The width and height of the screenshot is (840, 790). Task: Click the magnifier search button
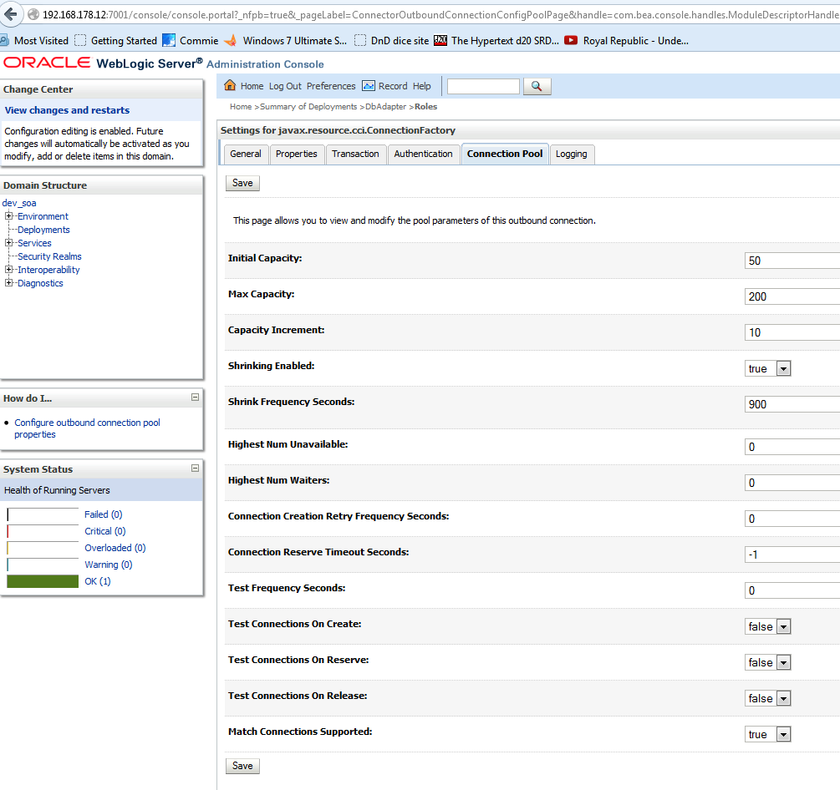point(537,86)
